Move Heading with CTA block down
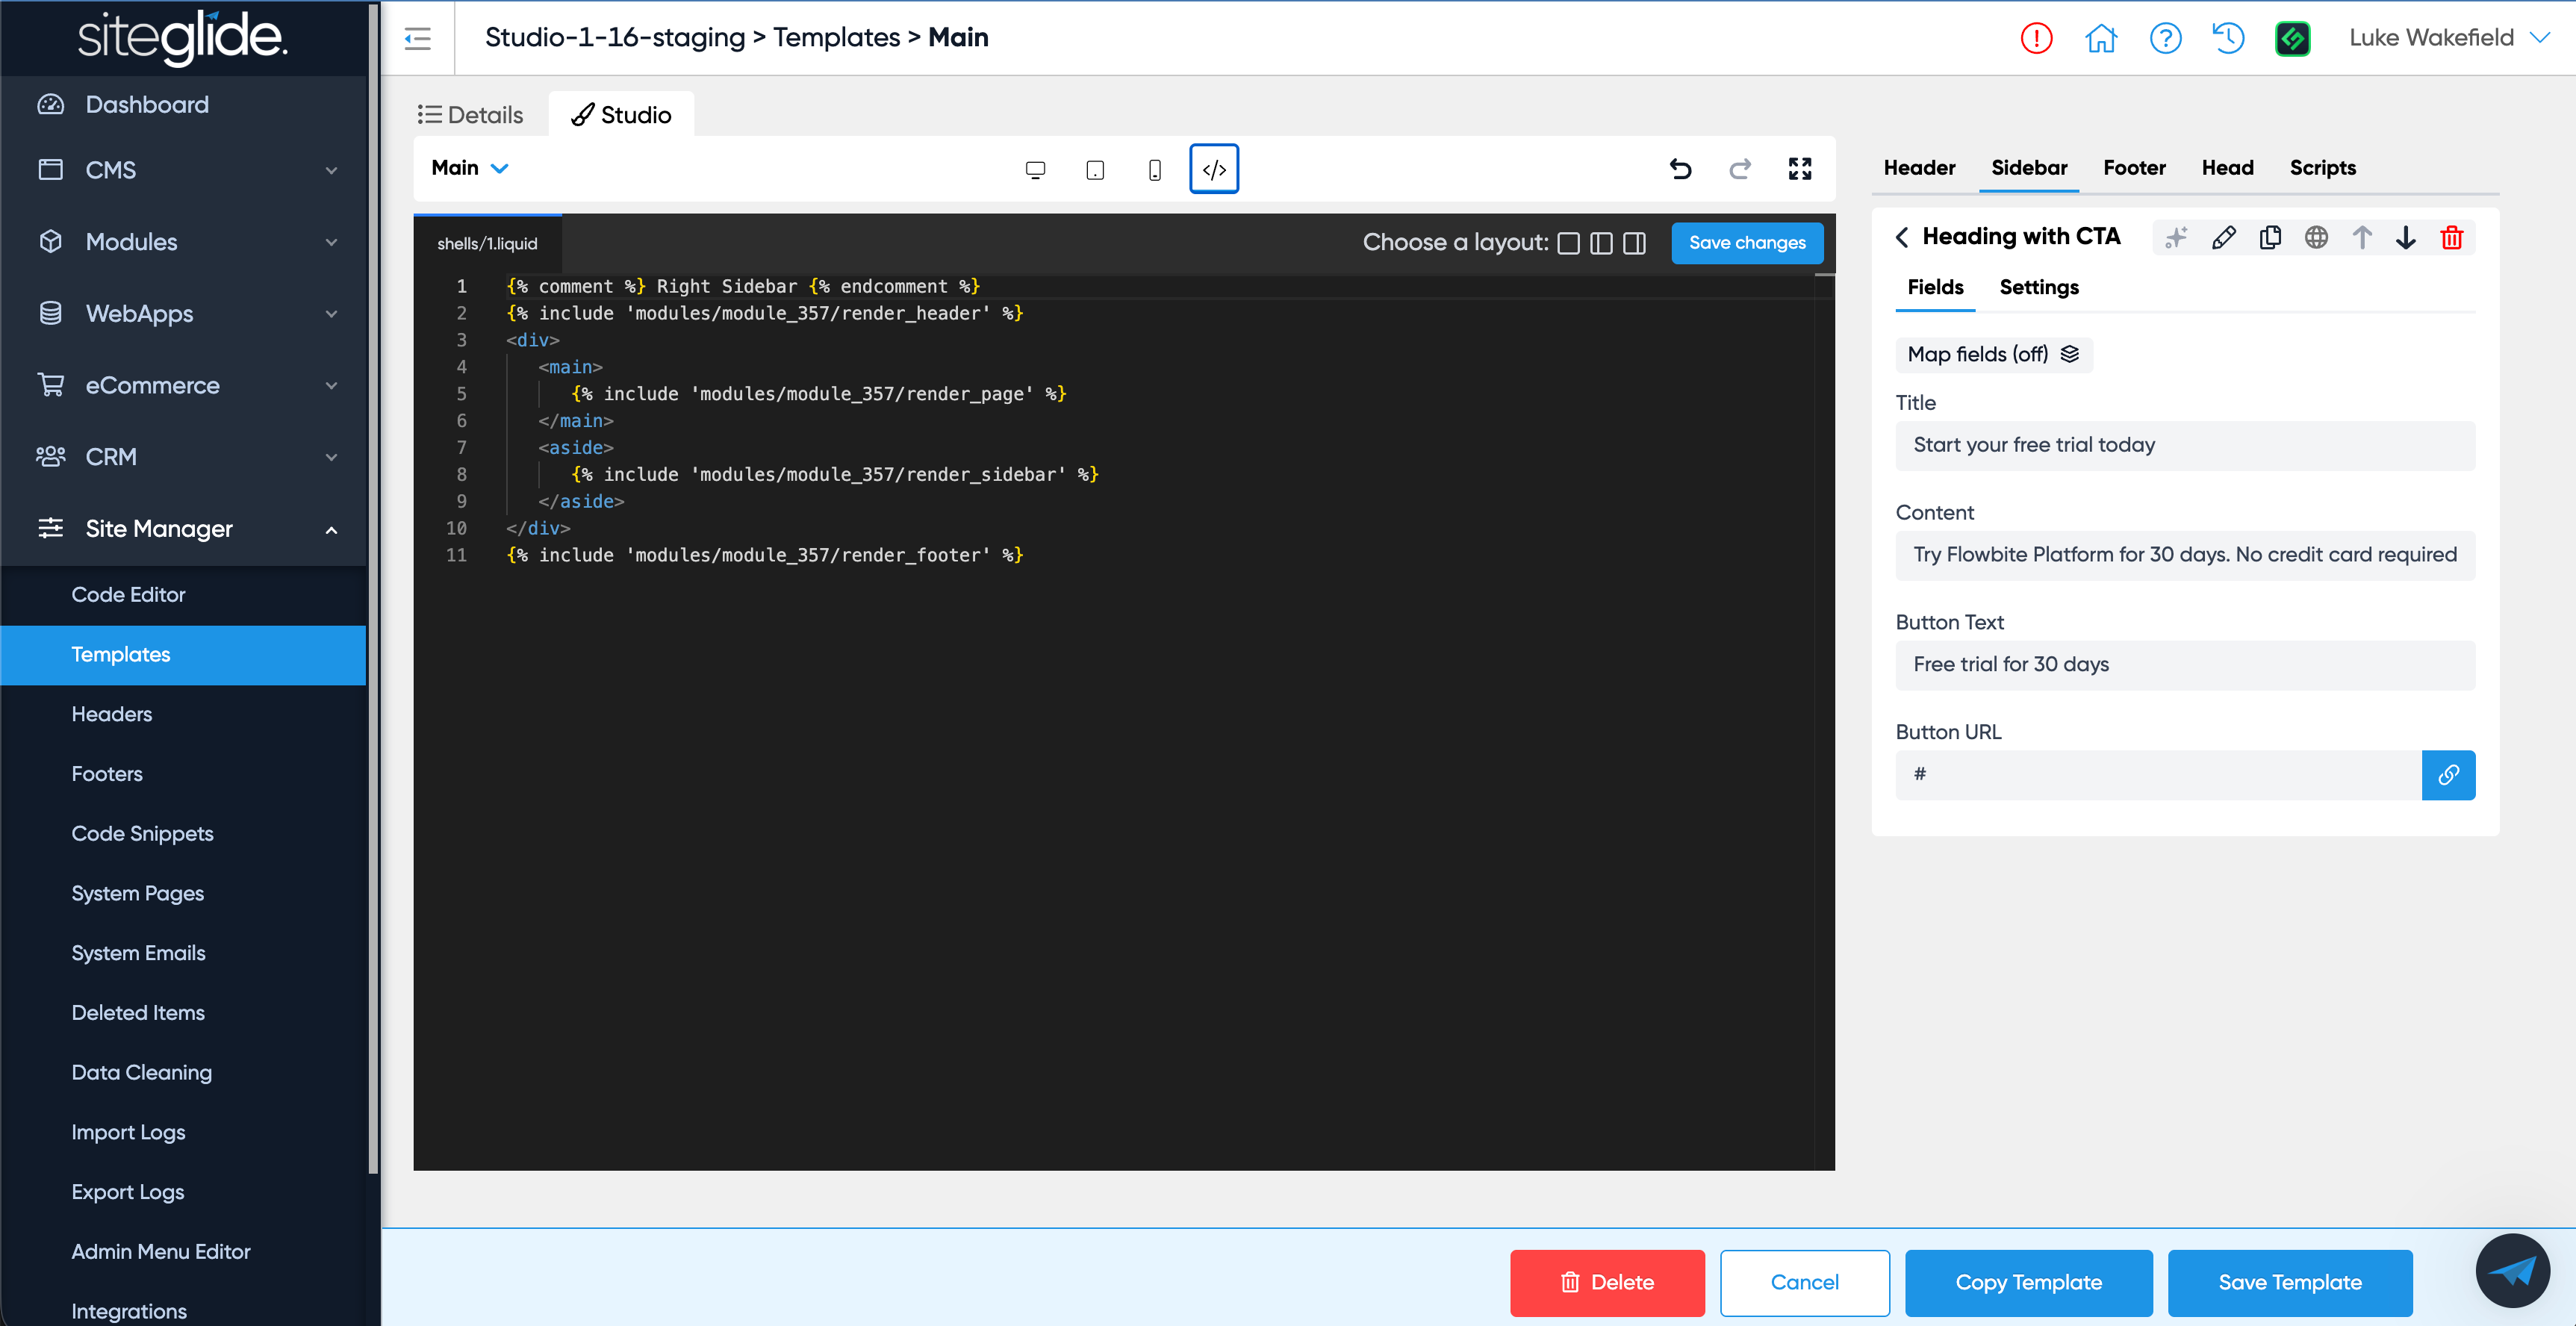The height and width of the screenshot is (1326, 2576). [x=2406, y=237]
